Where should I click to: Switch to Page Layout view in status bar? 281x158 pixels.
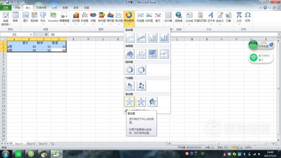[237, 148]
